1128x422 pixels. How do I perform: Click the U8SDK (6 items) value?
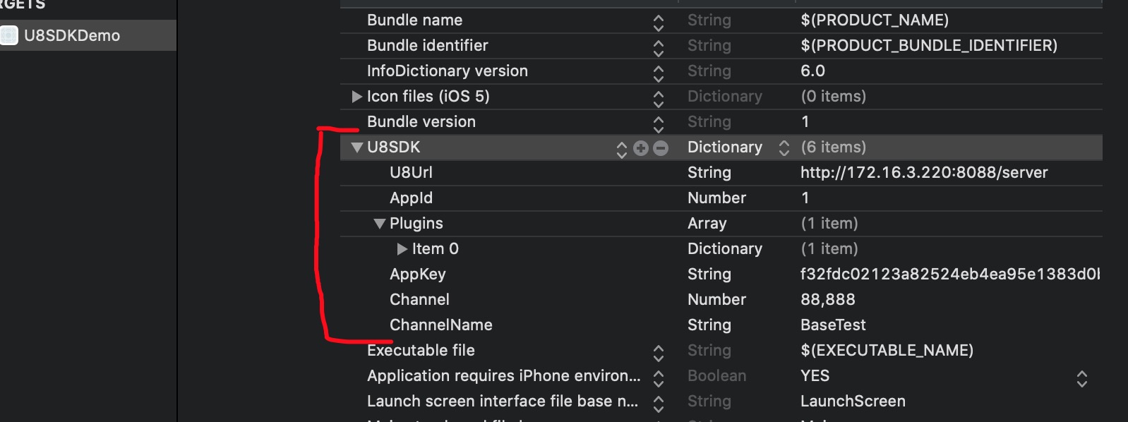(834, 147)
